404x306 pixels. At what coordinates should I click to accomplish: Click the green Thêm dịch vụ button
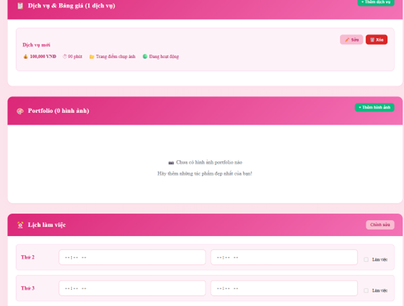click(x=375, y=3)
